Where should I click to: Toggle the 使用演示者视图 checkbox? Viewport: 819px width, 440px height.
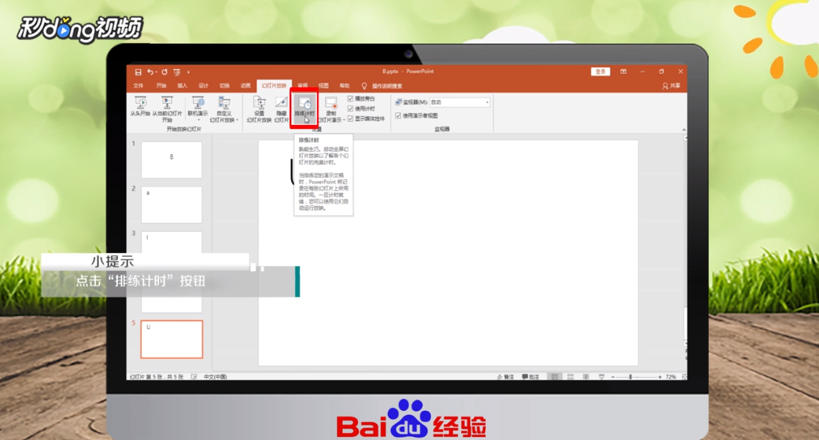coord(398,115)
